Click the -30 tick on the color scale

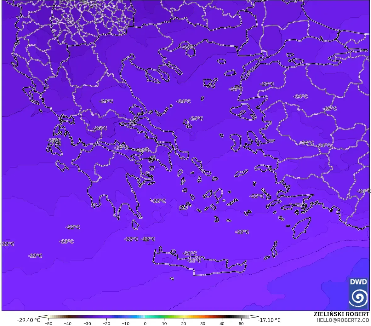[87, 323]
